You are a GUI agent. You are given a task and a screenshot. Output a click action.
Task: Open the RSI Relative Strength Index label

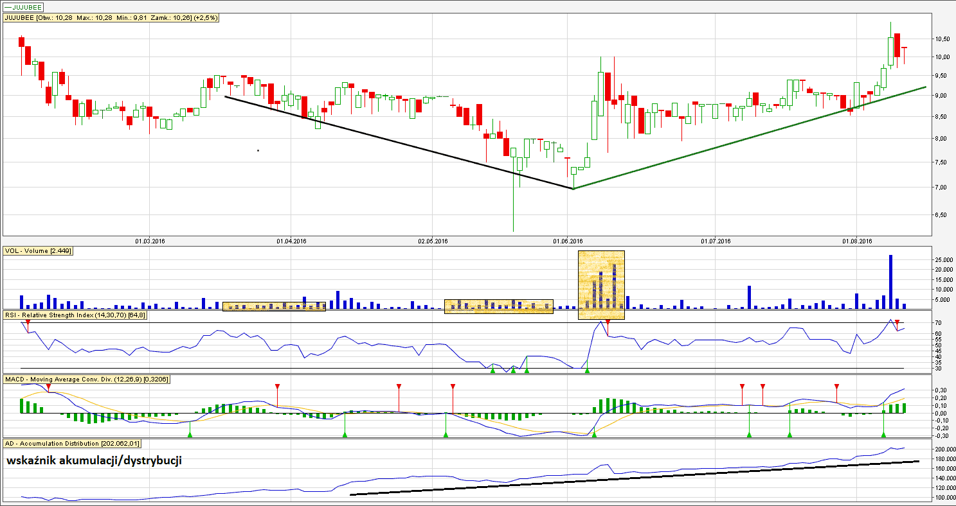76,316
